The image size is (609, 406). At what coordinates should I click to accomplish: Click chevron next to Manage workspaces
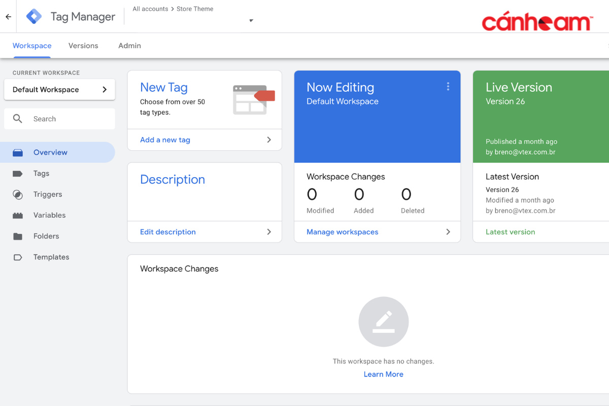(x=448, y=232)
